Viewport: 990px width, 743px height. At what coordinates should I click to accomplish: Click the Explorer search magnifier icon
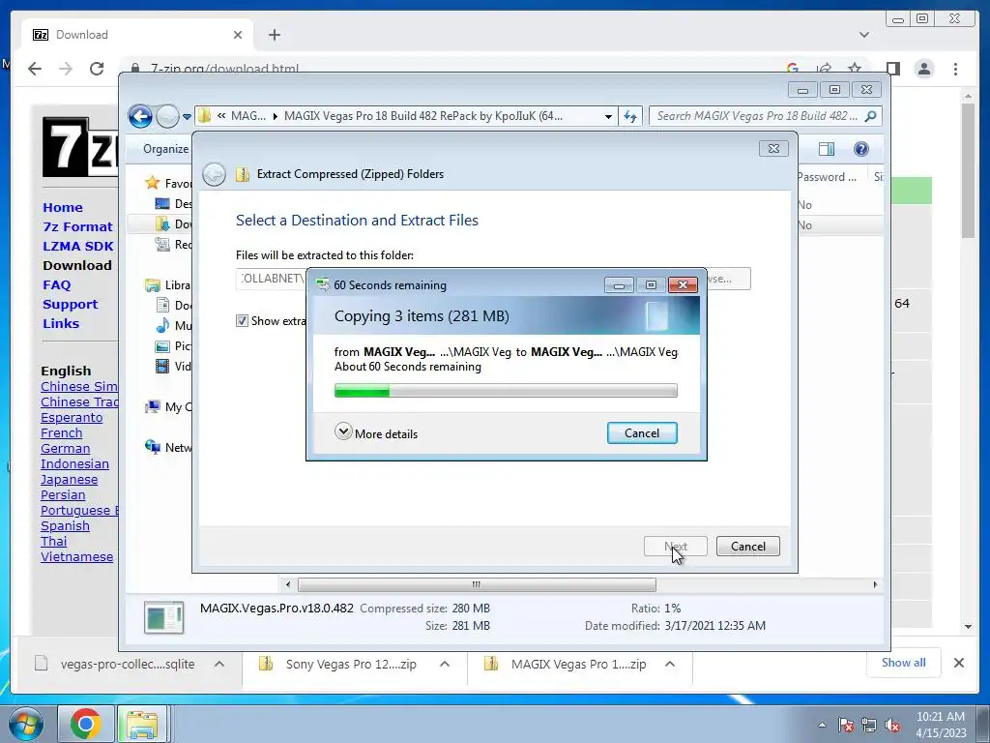coord(871,116)
